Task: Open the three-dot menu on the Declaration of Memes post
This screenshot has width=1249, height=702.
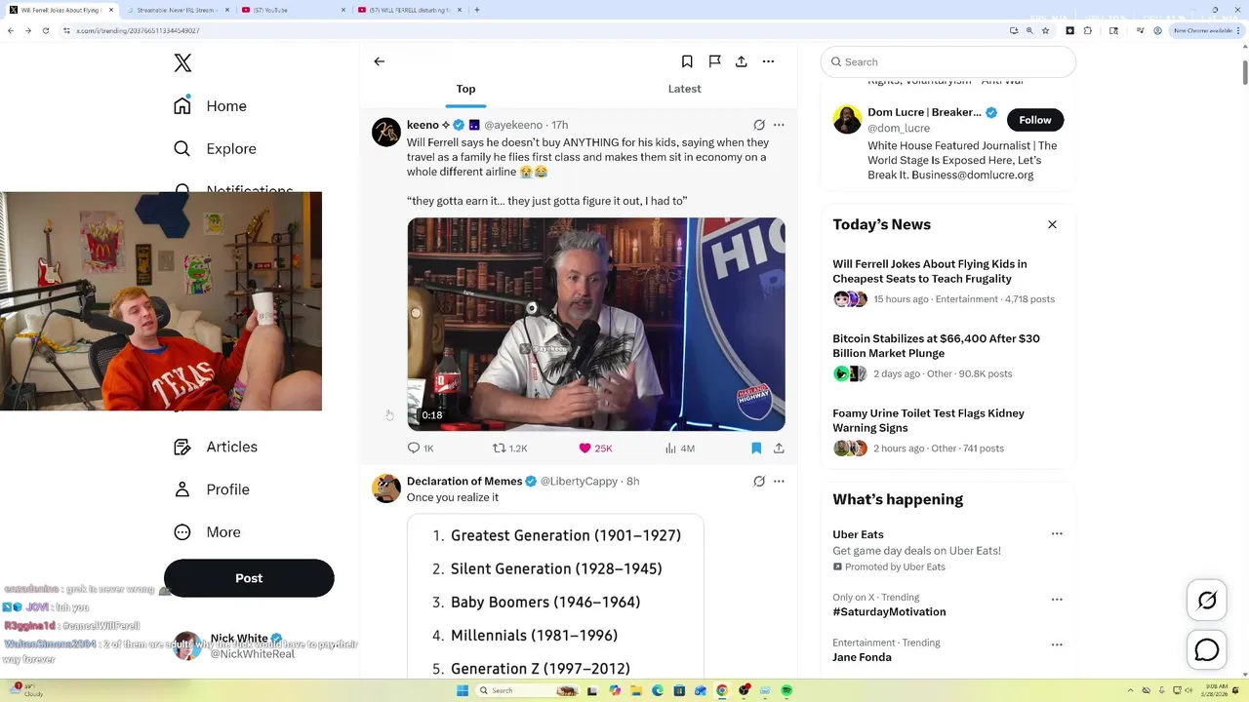Action: click(x=779, y=481)
